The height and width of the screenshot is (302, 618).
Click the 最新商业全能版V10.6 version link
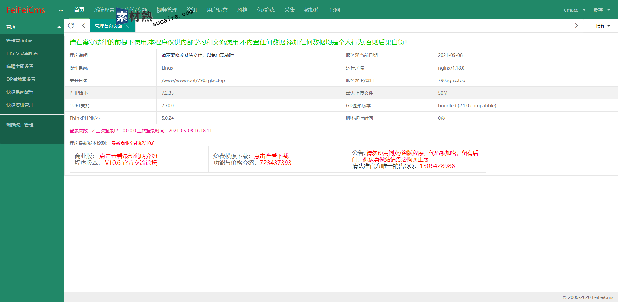pos(133,143)
